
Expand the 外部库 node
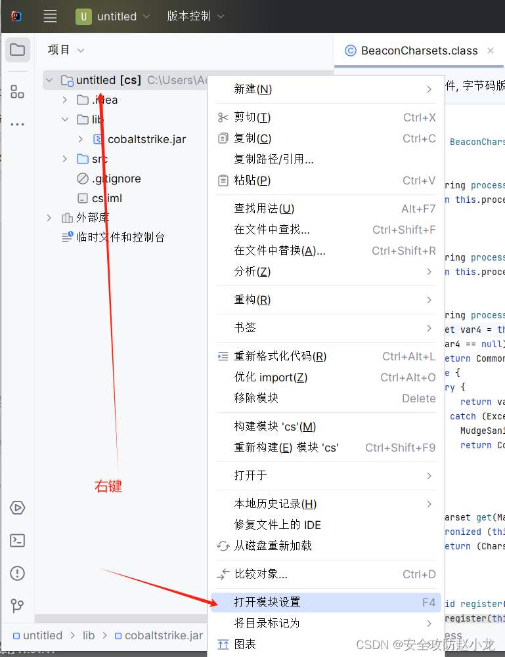49,218
